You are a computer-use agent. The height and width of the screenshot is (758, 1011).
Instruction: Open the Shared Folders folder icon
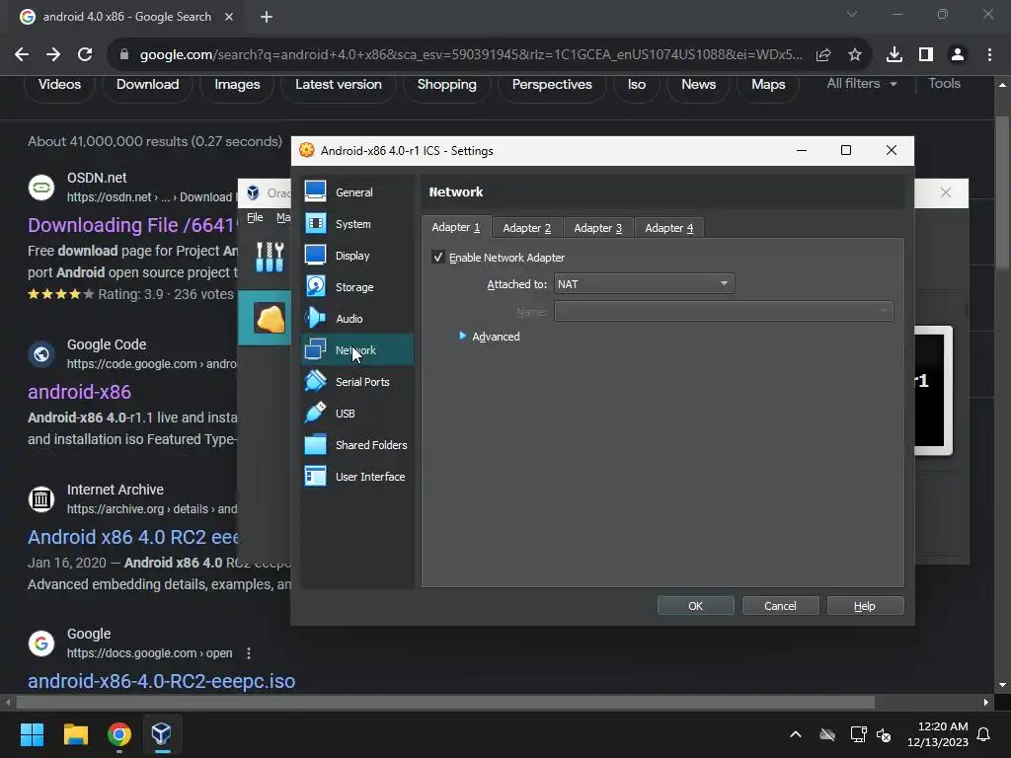click(x=315, y=444)
